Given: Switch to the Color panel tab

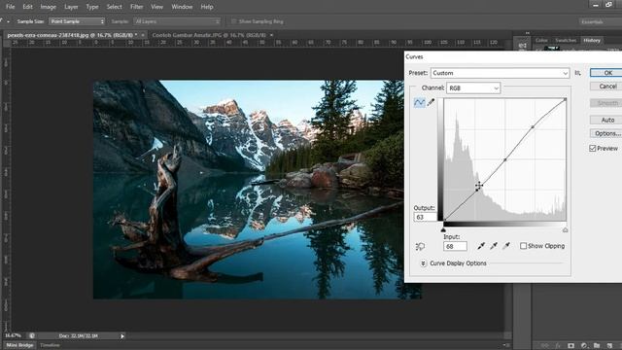Looking at the screenshot, I should click(541, 40).
